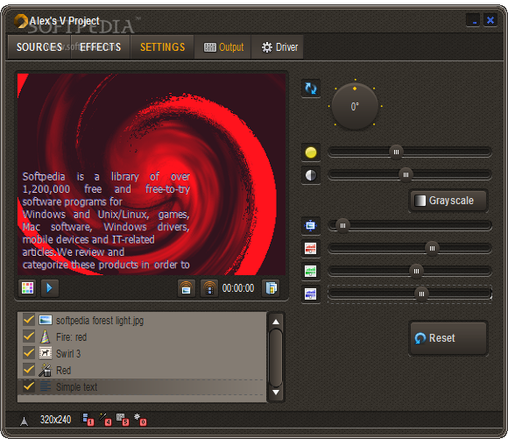
Task: Select the SETTINGS tab
Action: (162, 47)
